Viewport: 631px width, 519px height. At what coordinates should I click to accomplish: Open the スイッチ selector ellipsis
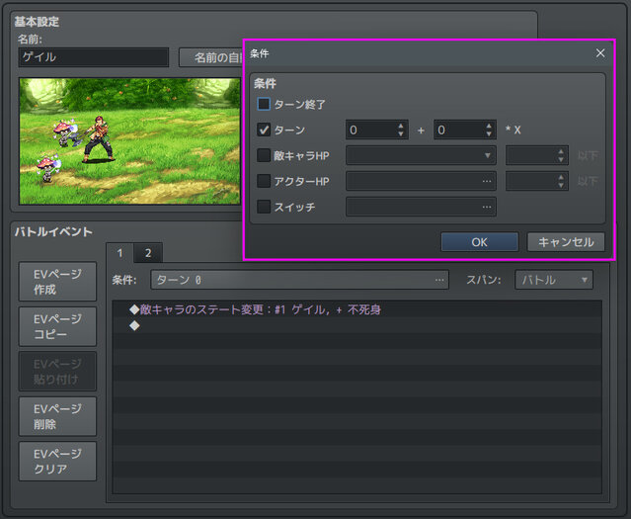(487, 208)
